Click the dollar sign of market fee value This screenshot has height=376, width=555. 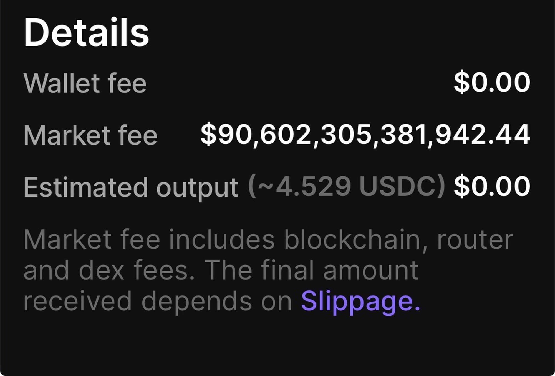[x=208, y=135]
